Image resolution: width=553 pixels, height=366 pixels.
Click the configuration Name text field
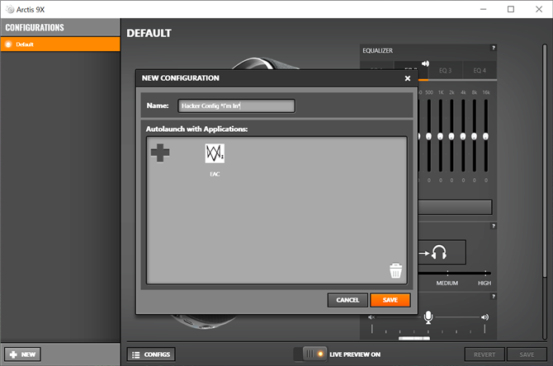tap(235, 106)
